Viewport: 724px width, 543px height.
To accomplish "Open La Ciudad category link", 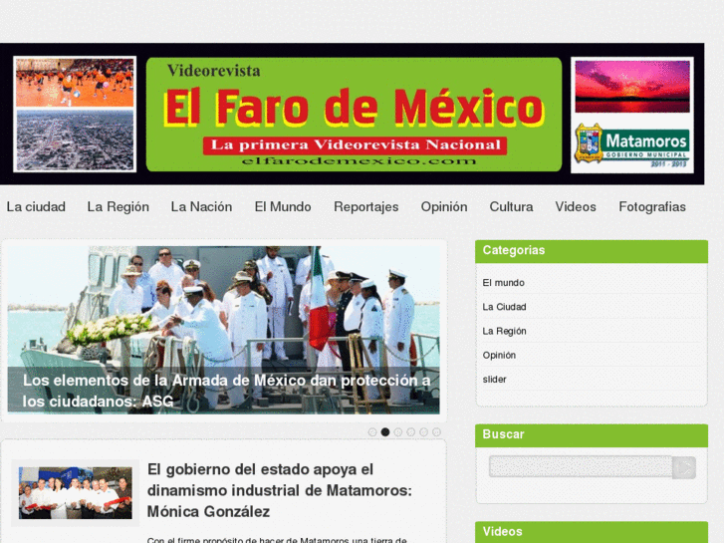I will (x=504, y=307).
